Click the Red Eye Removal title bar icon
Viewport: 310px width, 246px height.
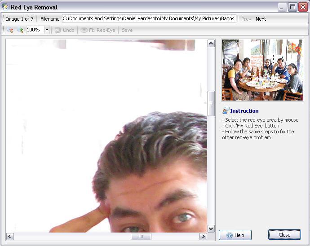click(x=5, y=7)
